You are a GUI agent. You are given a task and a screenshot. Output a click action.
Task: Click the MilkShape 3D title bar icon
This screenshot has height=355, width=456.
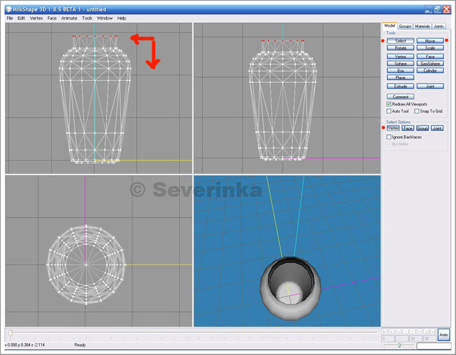[x=9, y=9]
